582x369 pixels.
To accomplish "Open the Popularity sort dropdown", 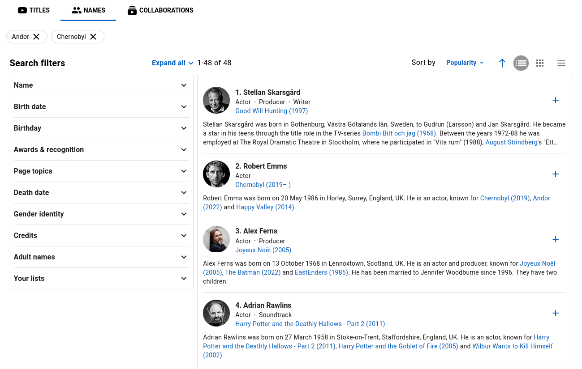I will coord(465,63).
